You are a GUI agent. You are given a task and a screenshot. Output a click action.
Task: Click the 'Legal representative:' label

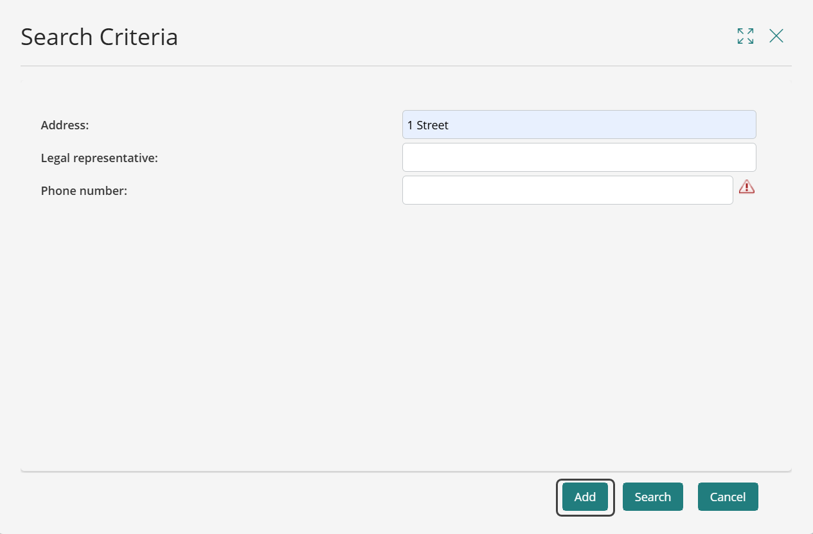pos(99,158)
